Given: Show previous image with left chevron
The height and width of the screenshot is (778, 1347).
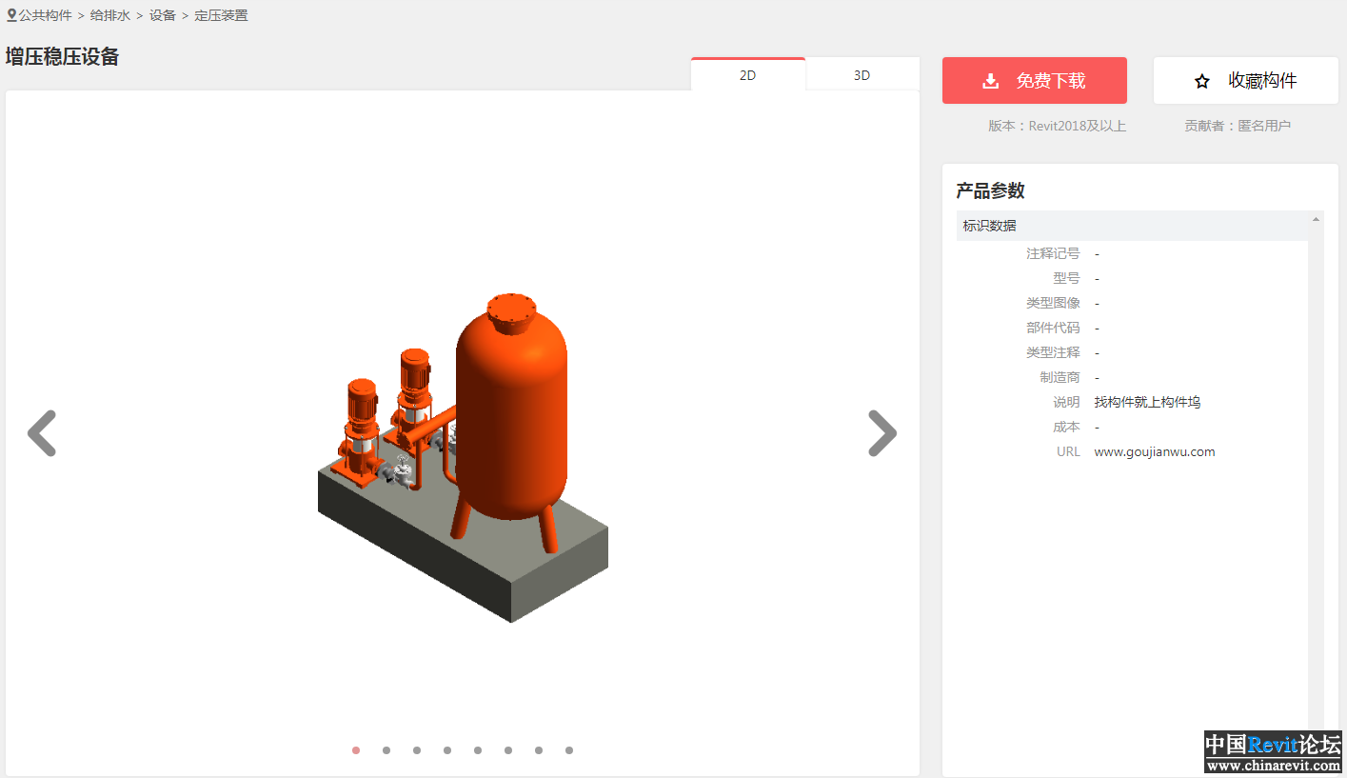Looking at the screenshot, I should coord(42,433).
